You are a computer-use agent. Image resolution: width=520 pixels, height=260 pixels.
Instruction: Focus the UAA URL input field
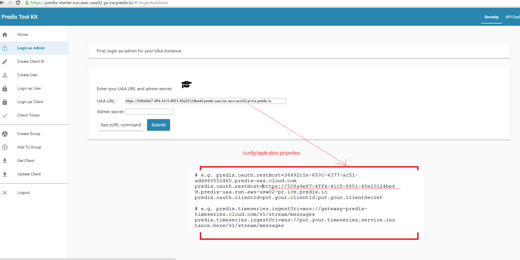pyautogui.click(x=205, y=101)
